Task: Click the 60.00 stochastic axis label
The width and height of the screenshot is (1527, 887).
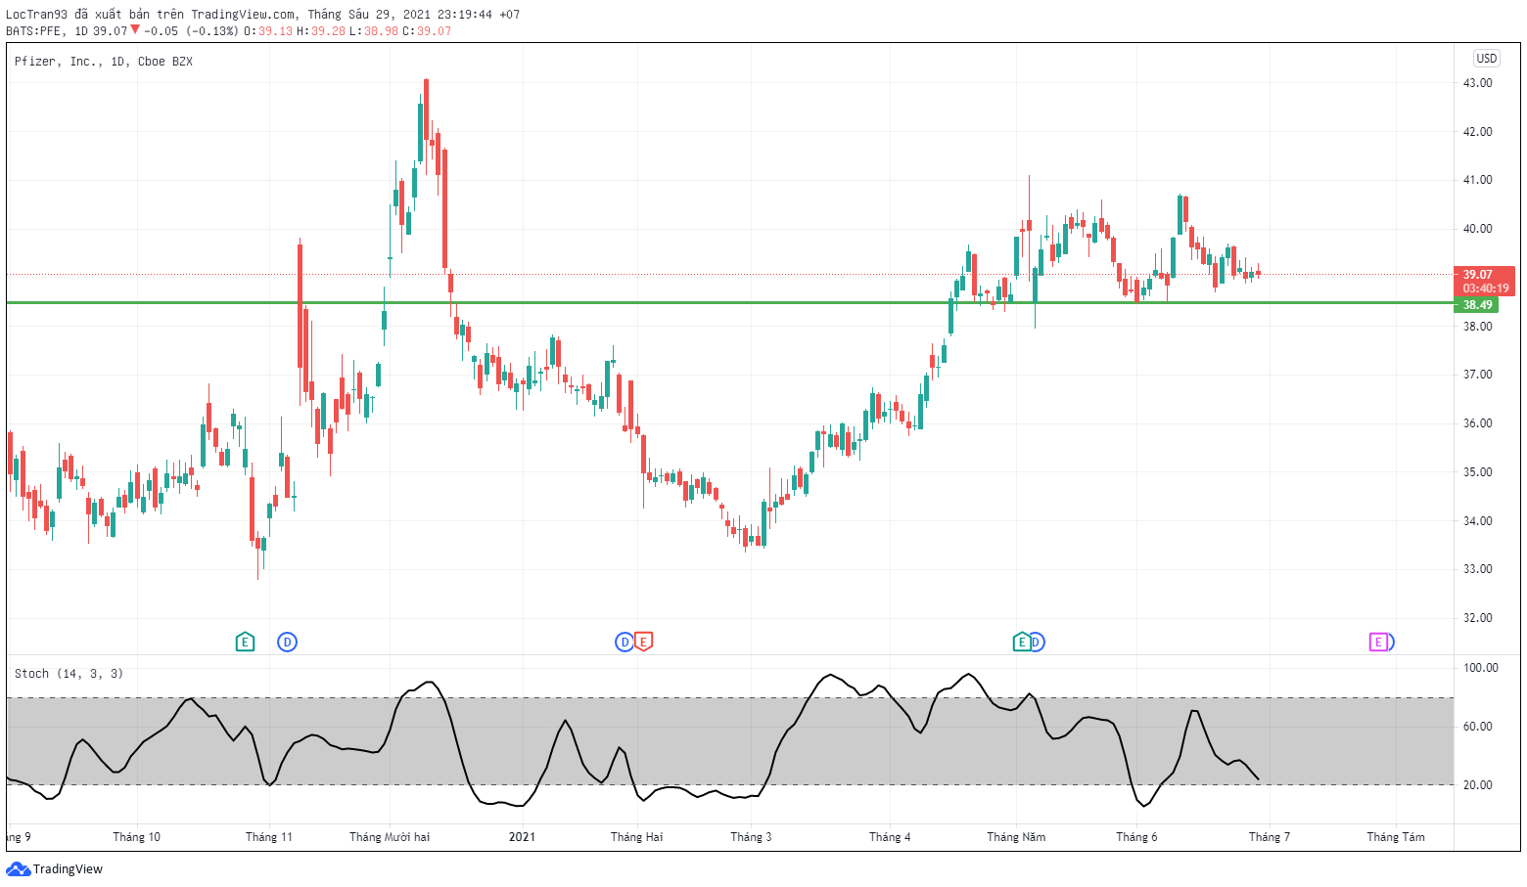Action: point(1478,727)
